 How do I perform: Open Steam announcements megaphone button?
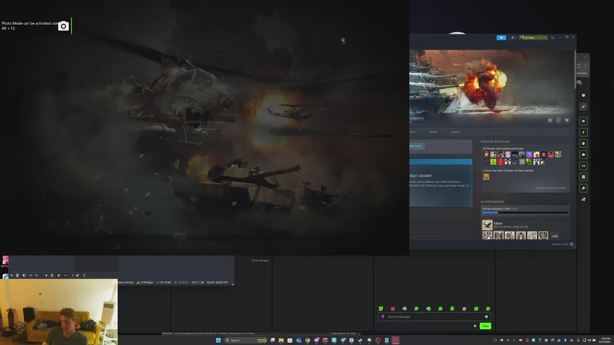pos(501,37)
